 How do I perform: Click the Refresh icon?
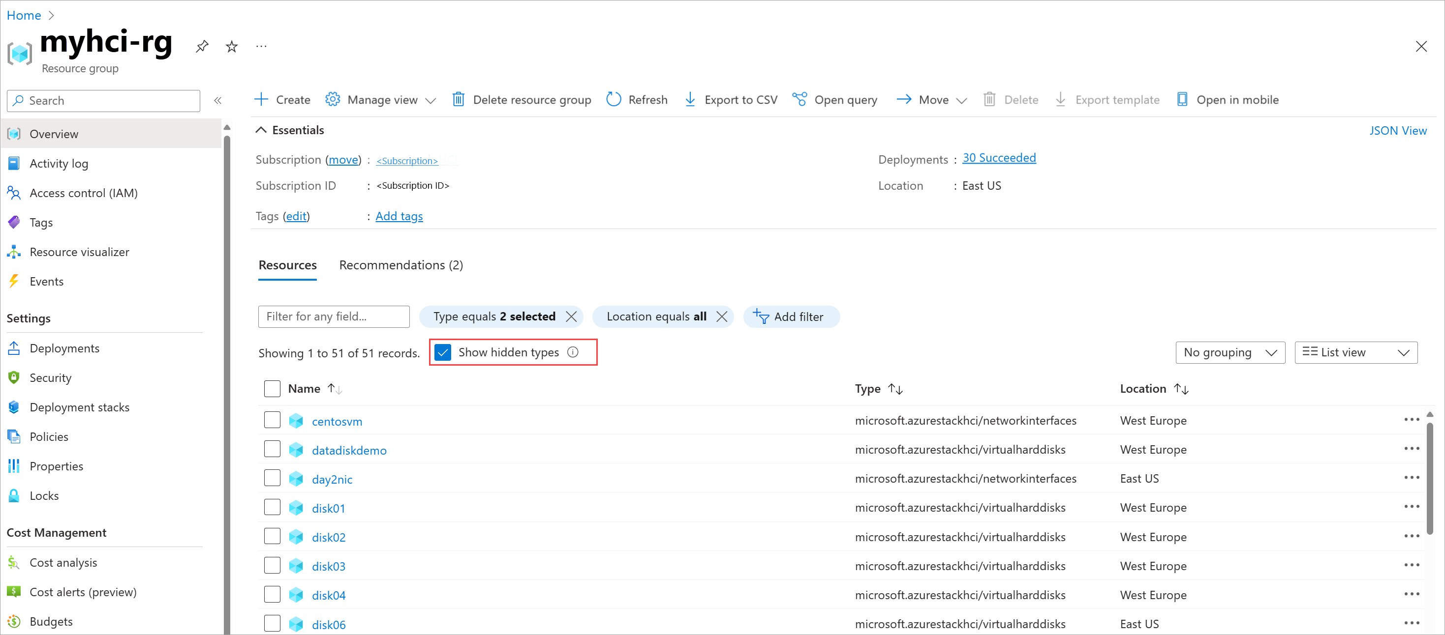(x=614, y=100)
